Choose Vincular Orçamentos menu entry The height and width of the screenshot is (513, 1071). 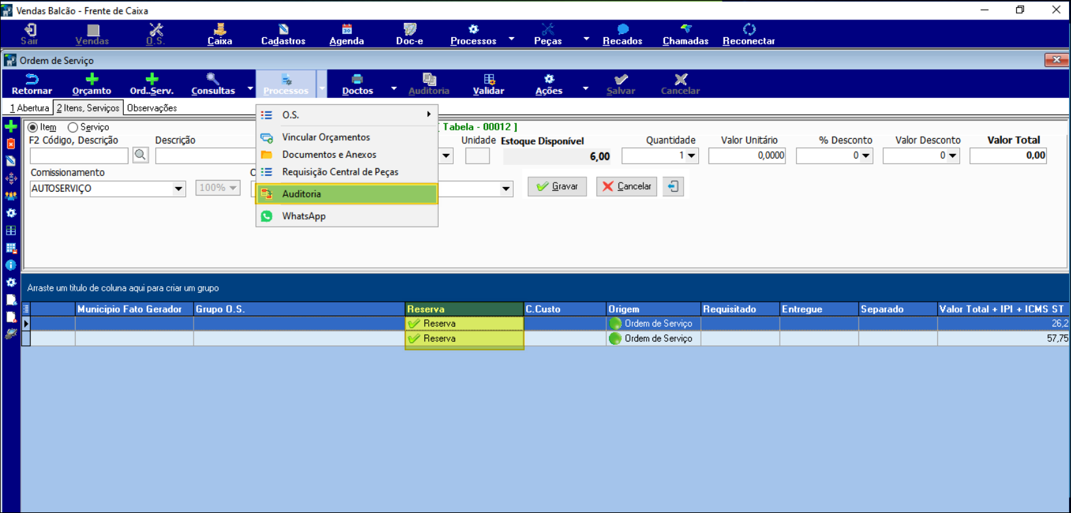pos(347,138)
